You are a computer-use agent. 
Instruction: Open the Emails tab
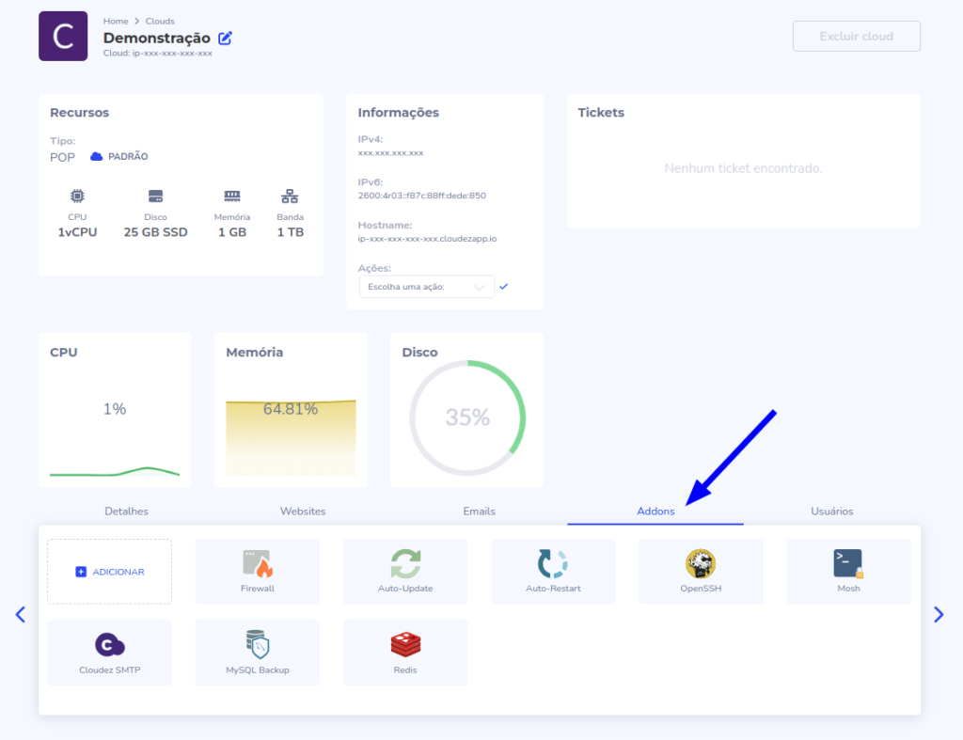479,512
